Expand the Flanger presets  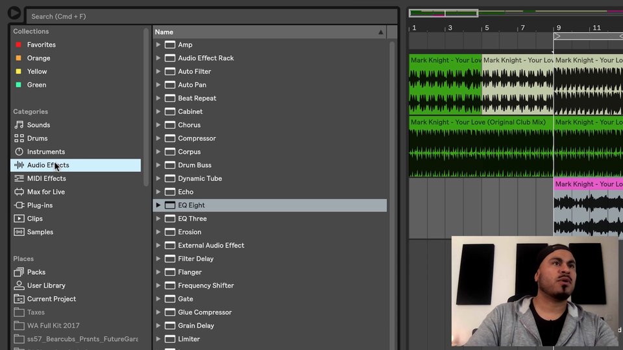coord(158,272)
